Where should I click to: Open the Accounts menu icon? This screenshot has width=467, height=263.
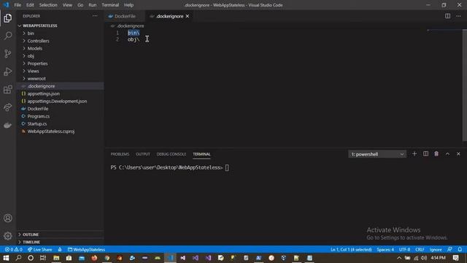tap(8, 218)
